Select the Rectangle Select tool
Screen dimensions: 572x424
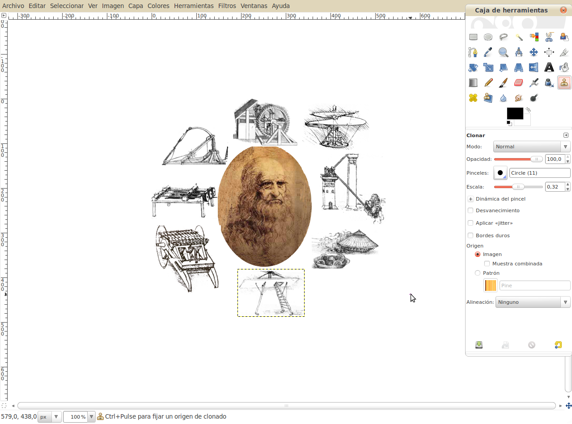point(473,37)
